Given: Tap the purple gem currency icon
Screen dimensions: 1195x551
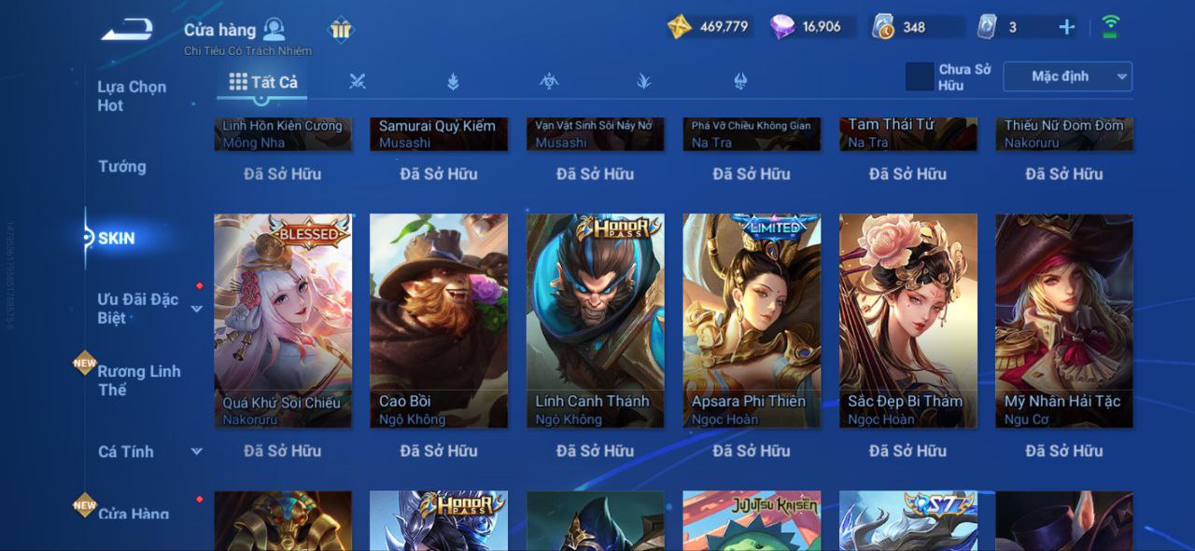Looking at the screenshot, I should click(782, 27).
